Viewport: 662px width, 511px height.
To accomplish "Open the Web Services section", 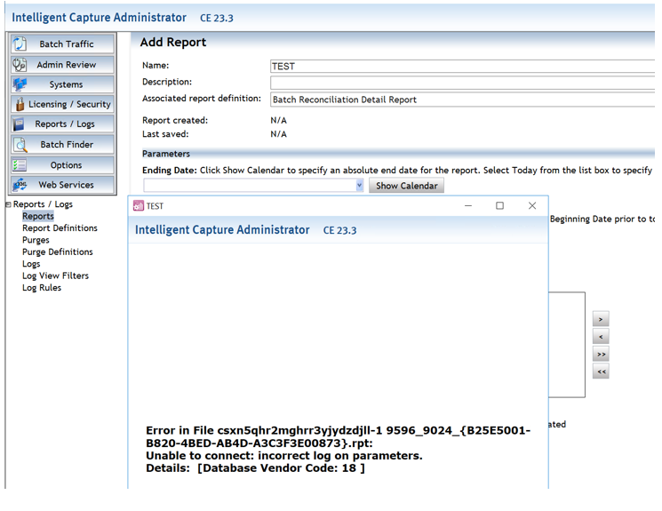I will tap(62, 185).
